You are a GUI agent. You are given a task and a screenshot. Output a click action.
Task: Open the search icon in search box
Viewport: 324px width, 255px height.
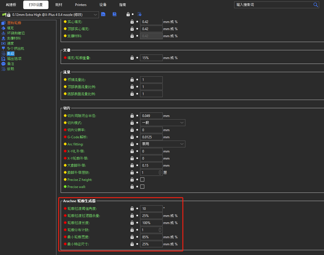tap(315, 5)
